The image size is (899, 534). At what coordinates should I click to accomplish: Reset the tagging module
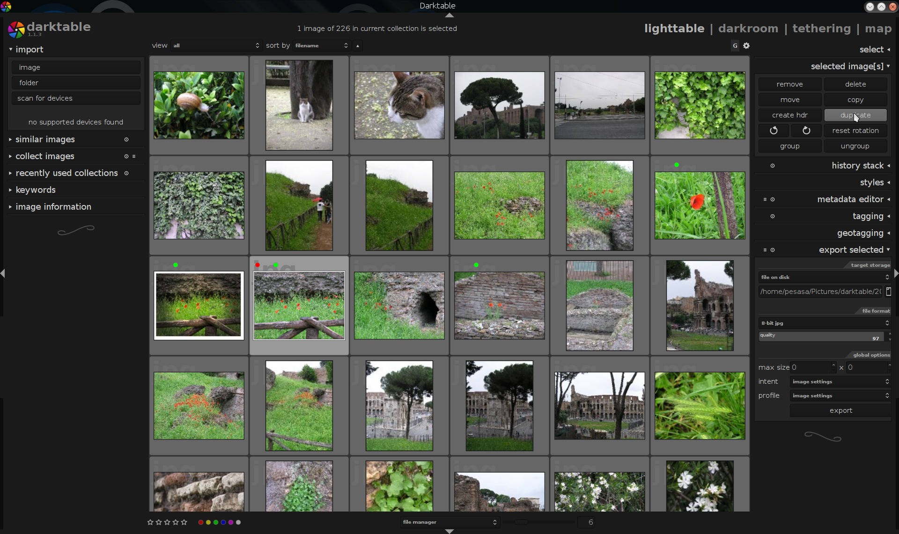(x=773, y=216)
